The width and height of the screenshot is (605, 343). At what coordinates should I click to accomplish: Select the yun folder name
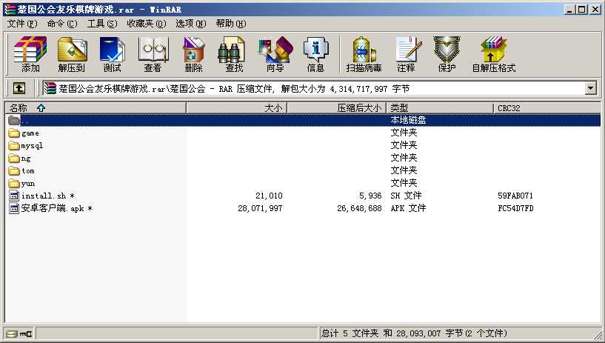point(28,184)
